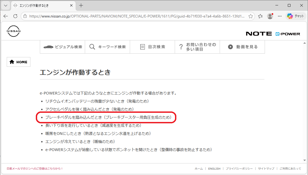Screen dimensions: 308x175
Task: Click the browser back arrow
Action: 6,16
